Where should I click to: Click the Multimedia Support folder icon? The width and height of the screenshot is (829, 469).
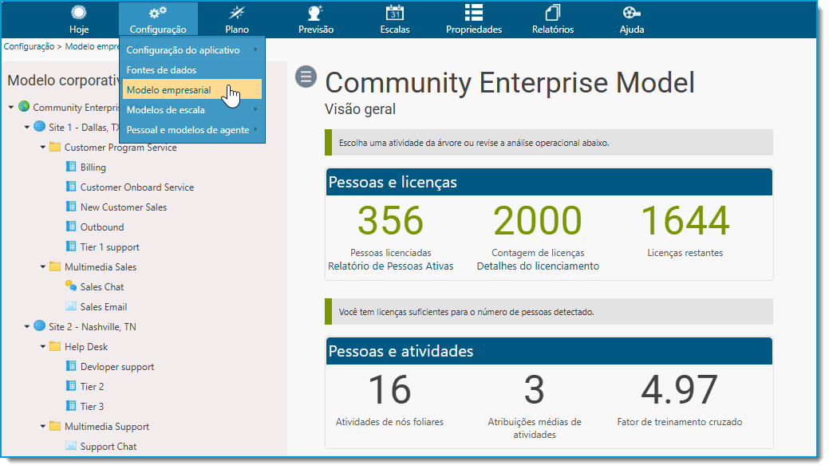[x=55, y=426]
